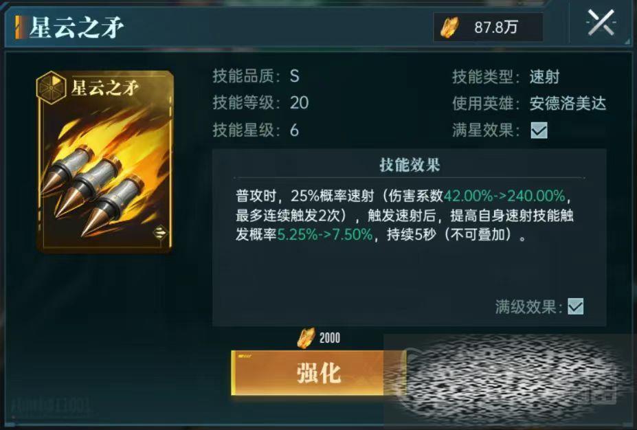This screenshot has width=637, height=430.
Task: Click the 技能等级 20 value
Action: point(300,103)
